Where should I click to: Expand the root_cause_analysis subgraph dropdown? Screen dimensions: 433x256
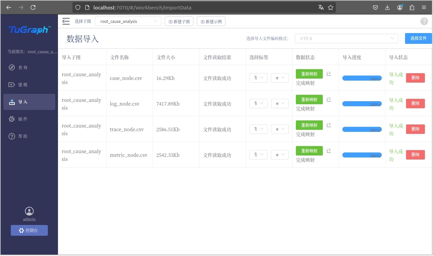(128, 21)
